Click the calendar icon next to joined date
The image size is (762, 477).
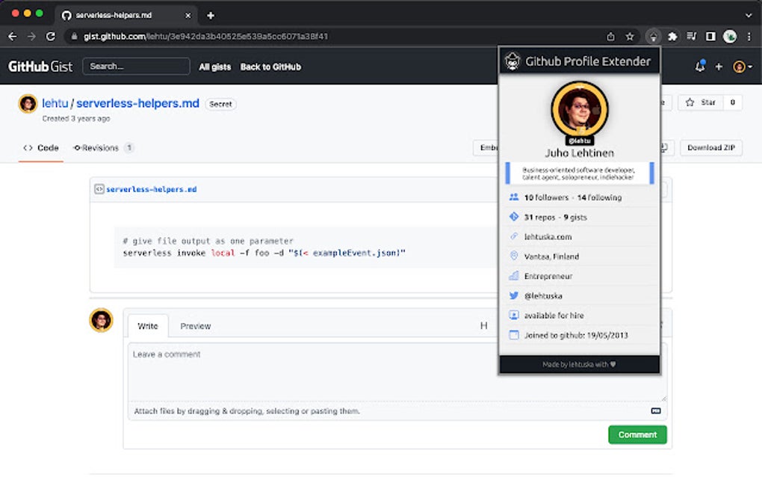click(512, 335)
